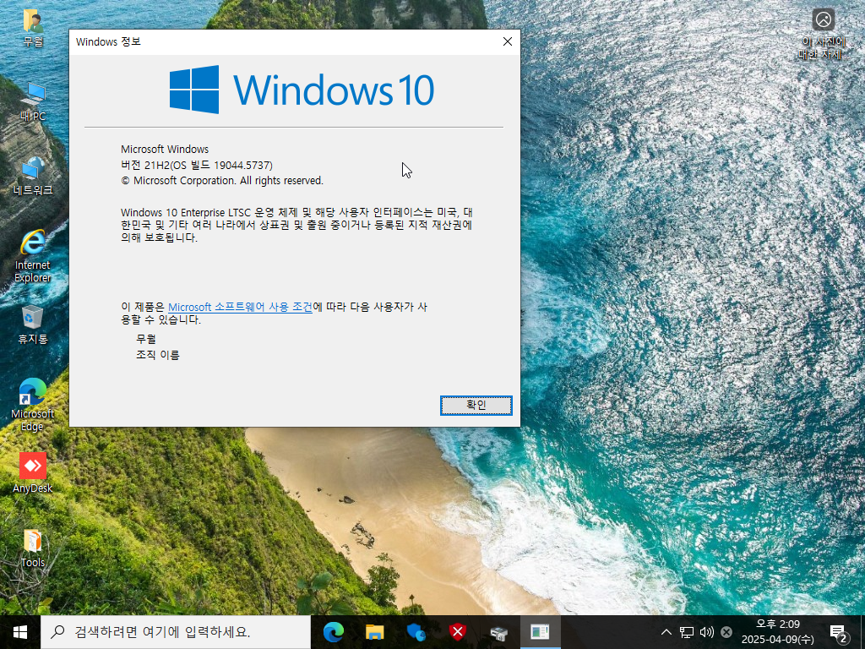The image size is (865, 649).
Task: Click the 'Microsoft Windows' text line
Action: pos(165,149)
